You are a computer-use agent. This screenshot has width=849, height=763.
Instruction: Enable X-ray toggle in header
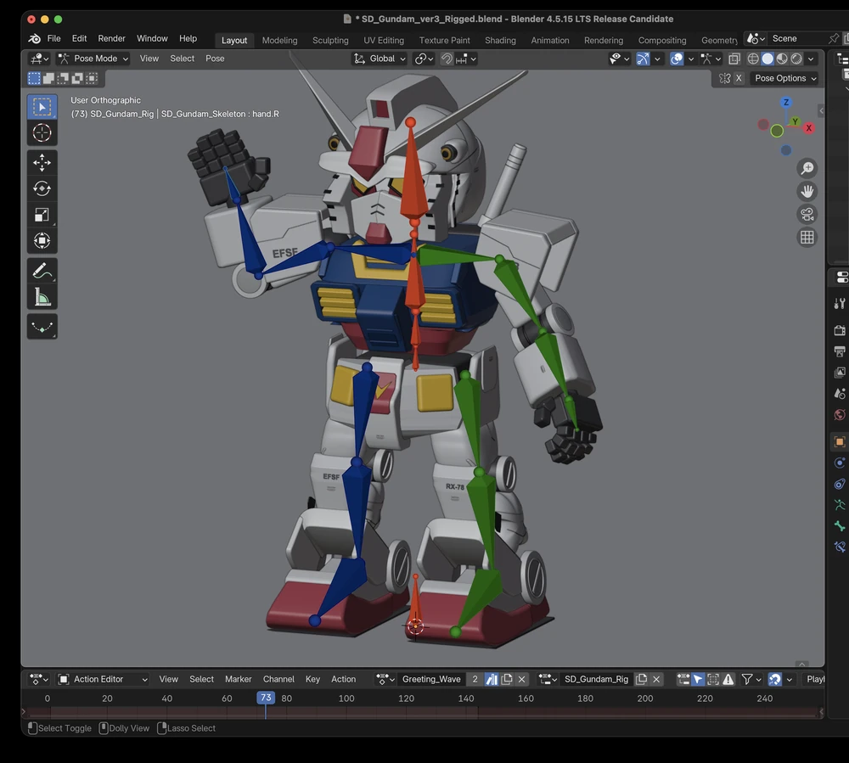(734, 59)
